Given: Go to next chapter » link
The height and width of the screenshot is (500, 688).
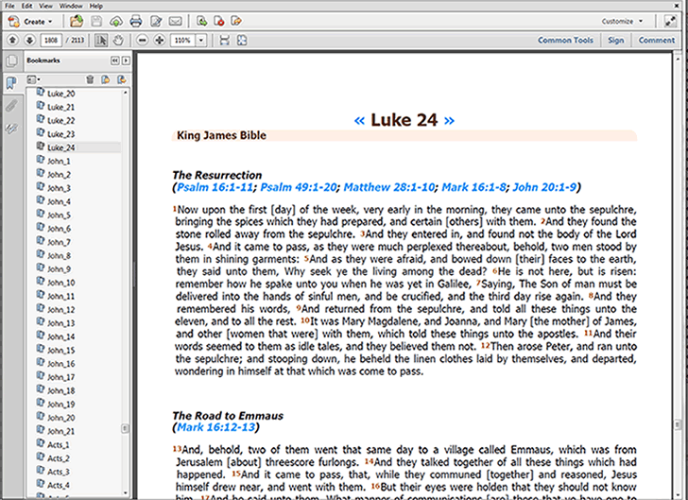Looking at the screenshot, I should click(449, 120).
